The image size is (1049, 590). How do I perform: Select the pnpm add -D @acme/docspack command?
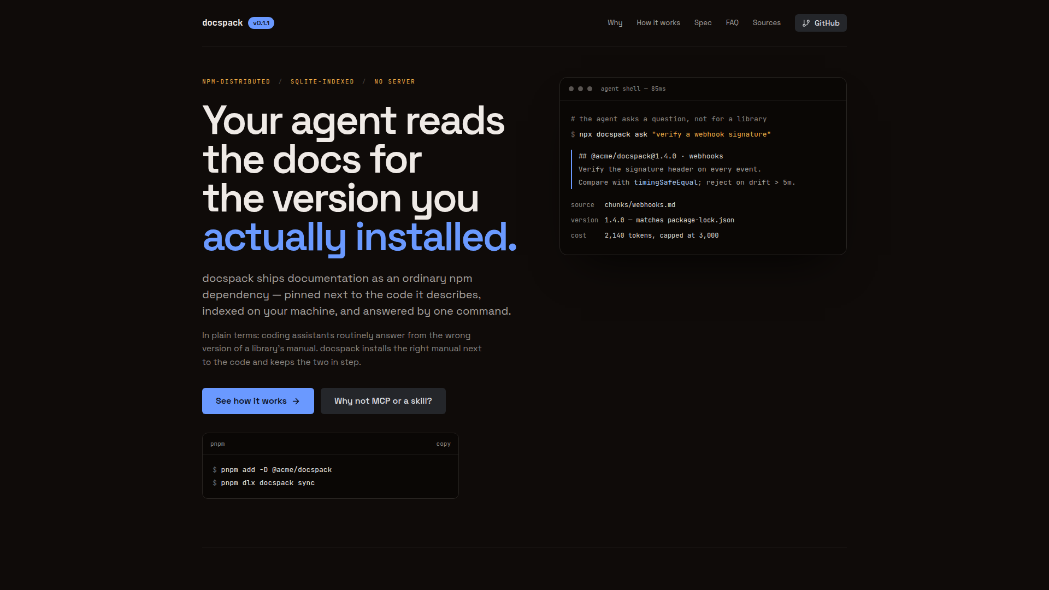tap(272, 470)
